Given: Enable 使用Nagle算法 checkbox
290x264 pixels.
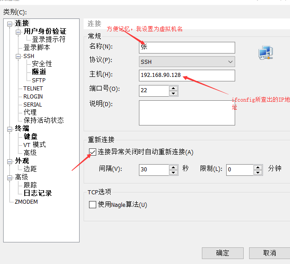Looking at the screenshot, I should tap(93, 205).
